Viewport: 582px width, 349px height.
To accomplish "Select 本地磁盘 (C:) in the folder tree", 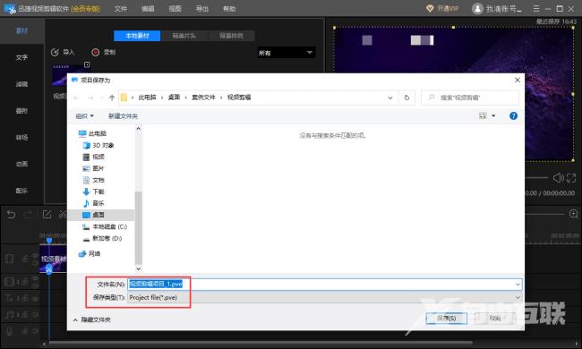I will point(105,226).
